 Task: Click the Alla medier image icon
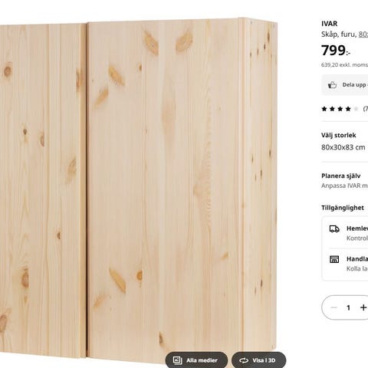click(x=177, y=360)
